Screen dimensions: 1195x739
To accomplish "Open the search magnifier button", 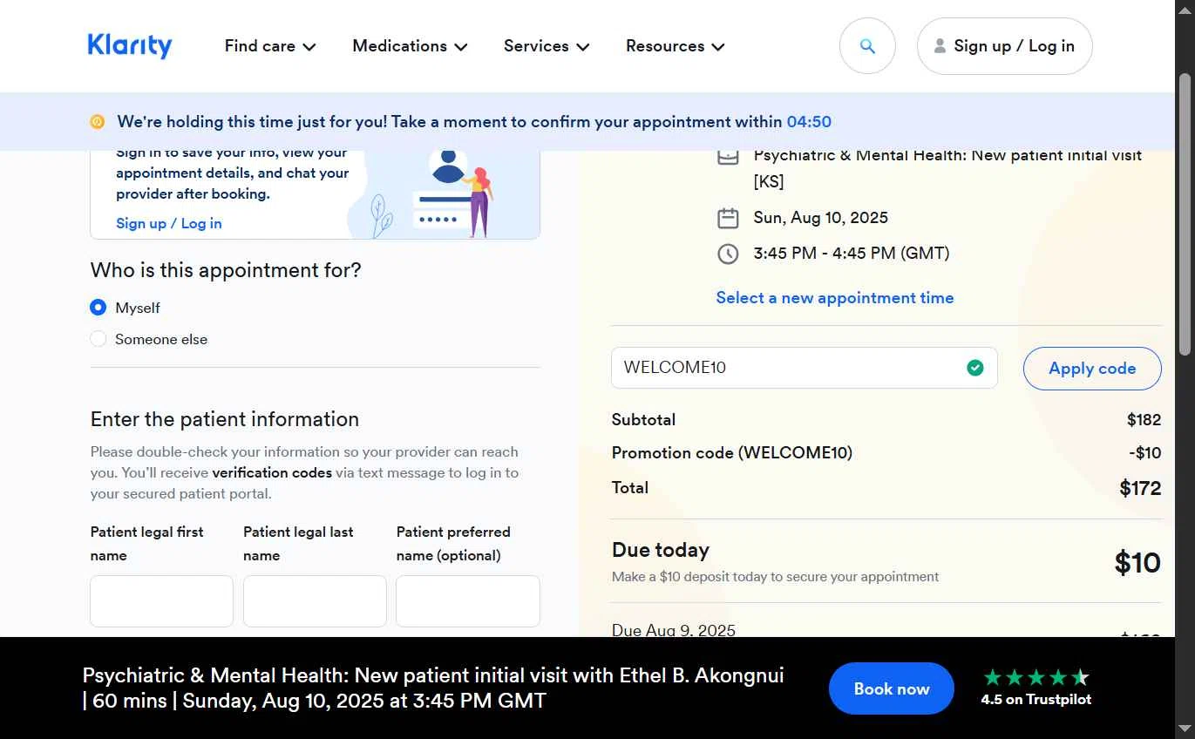I will pos(867,46).
